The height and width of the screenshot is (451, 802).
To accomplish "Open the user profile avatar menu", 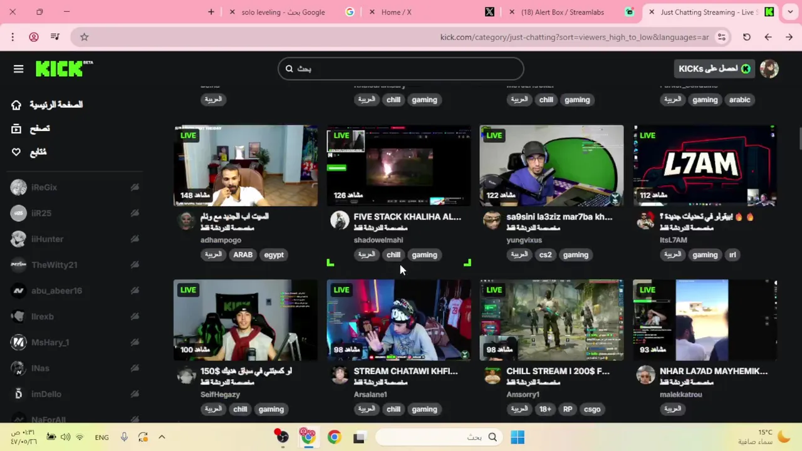I will [x=769, y=69].
